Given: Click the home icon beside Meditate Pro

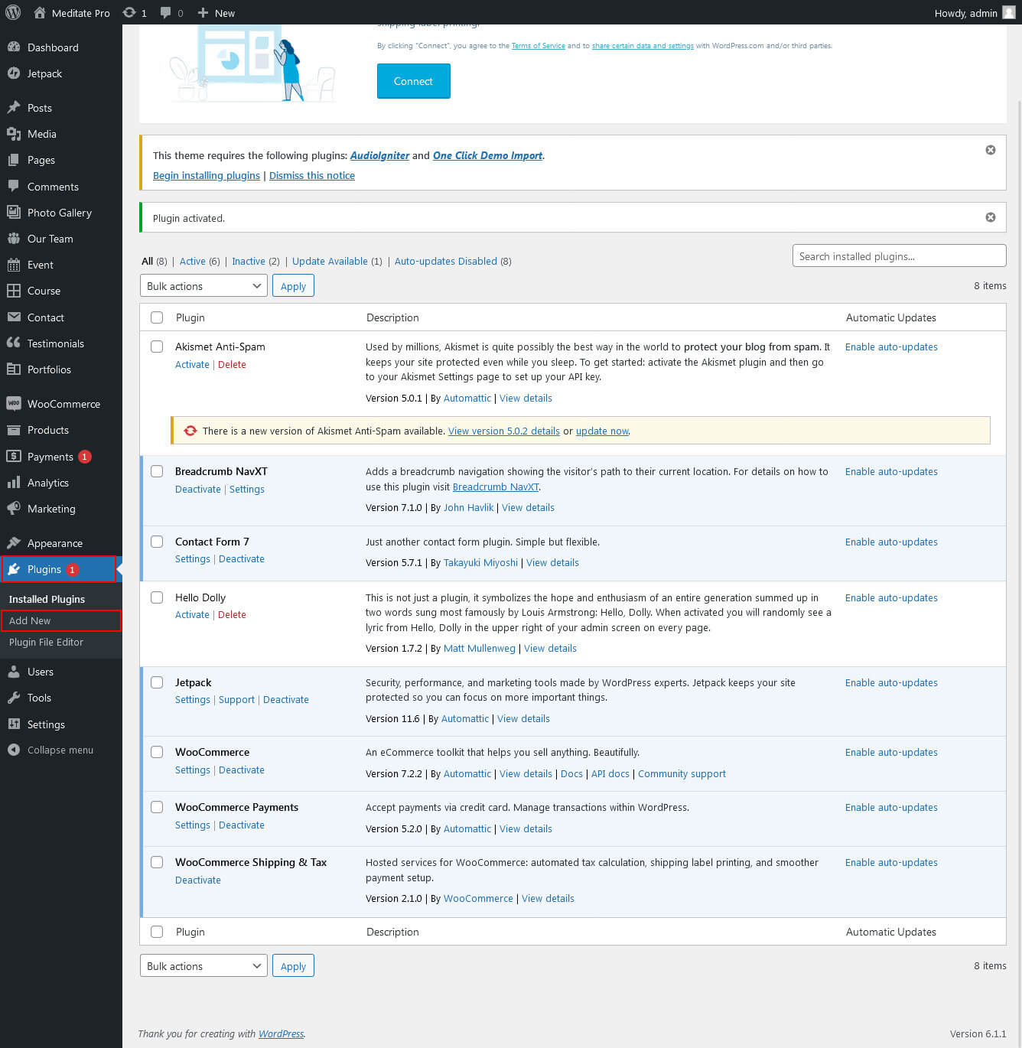Looking at the screenshot, I should coord(40,12).
